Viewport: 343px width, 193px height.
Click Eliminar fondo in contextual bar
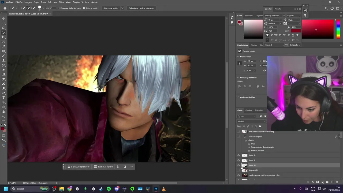point(103,167)
